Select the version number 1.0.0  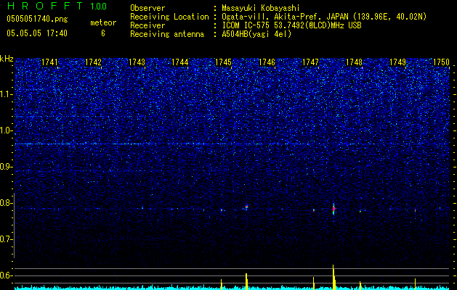(99, 7)
